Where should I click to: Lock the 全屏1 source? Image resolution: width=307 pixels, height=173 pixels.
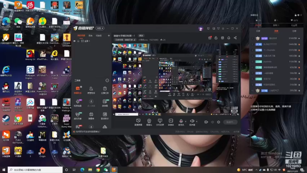[x=78, y=41]
